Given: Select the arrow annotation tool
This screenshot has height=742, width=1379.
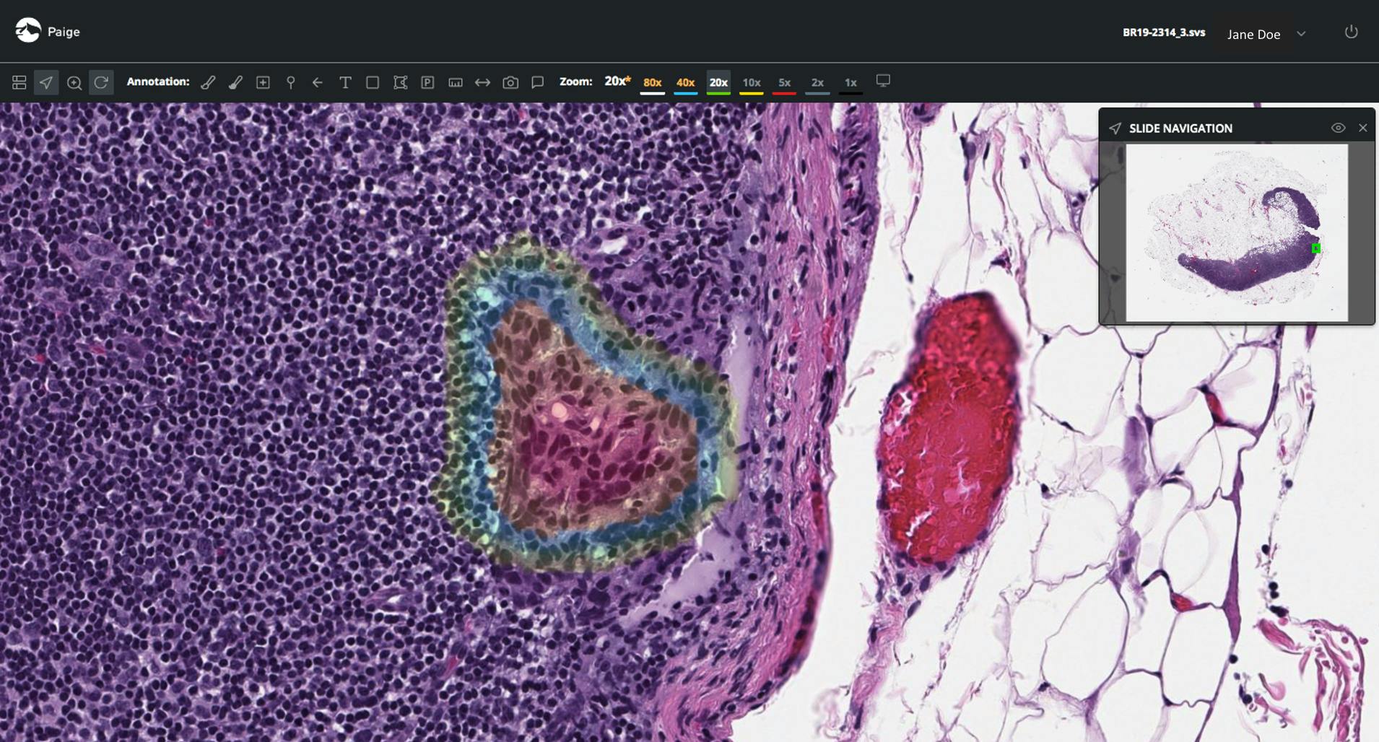Looking at the screenshot, I should [318, 82].
